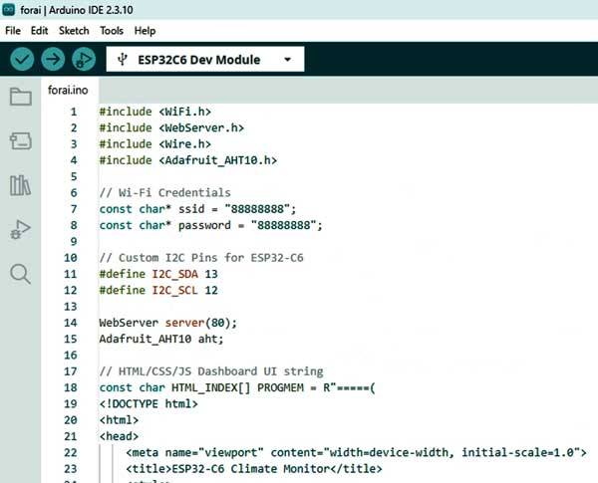Open the Help menu
598x483 pixels.
(x=145, y=31)
